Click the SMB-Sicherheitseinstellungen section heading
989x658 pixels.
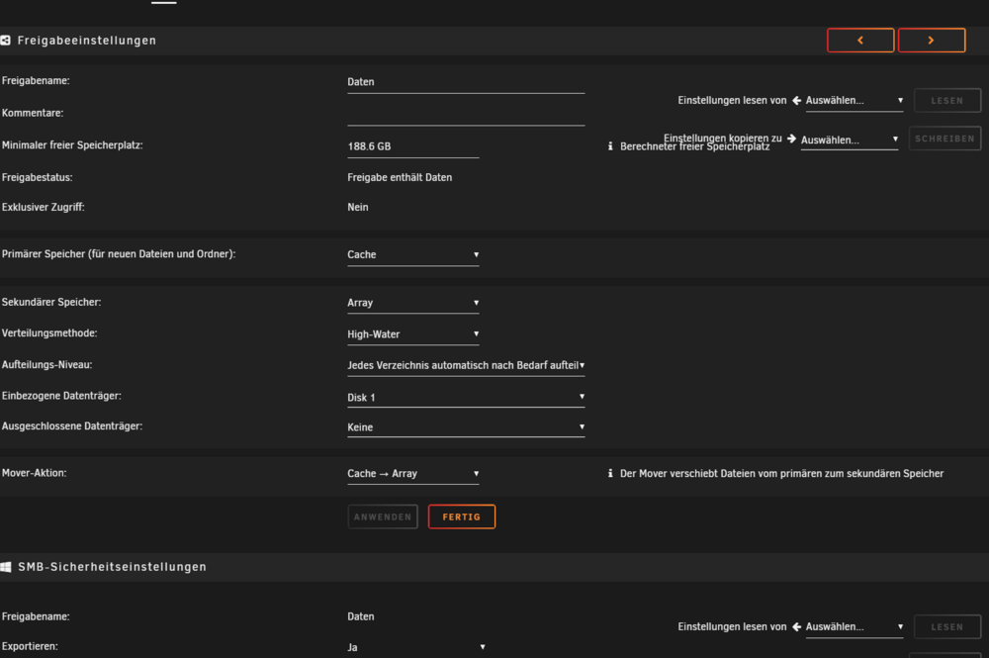click(113, 567)
